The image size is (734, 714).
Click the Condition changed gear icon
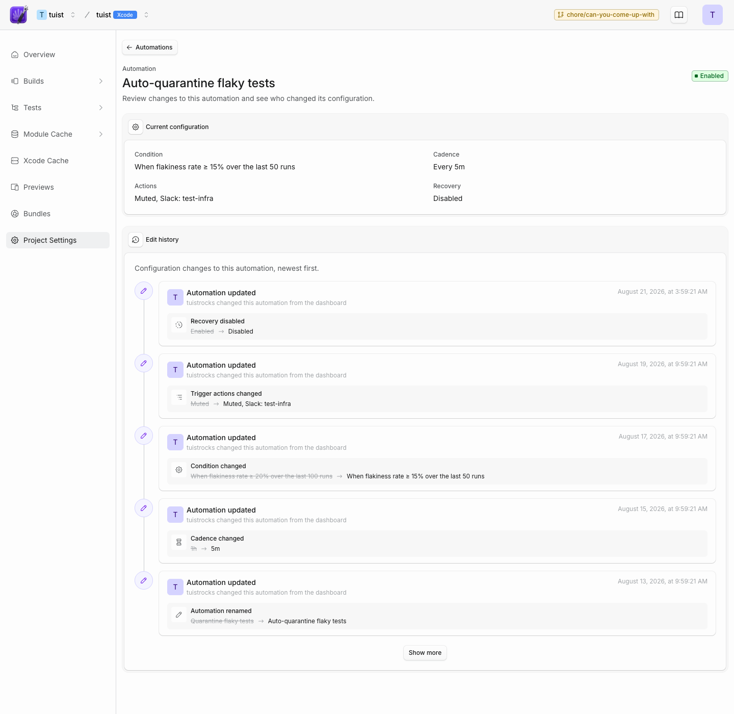click(x=179, y=470)
